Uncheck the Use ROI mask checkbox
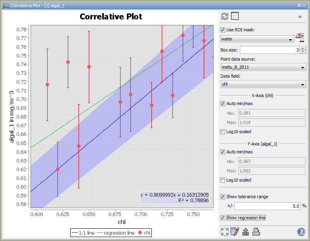Viewport: 310px width, 241px height. tap(222, 30)
